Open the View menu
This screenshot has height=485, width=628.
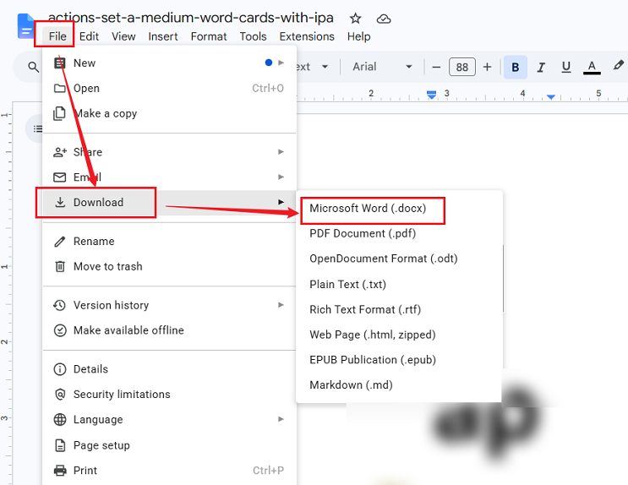(x=123, y=36)
